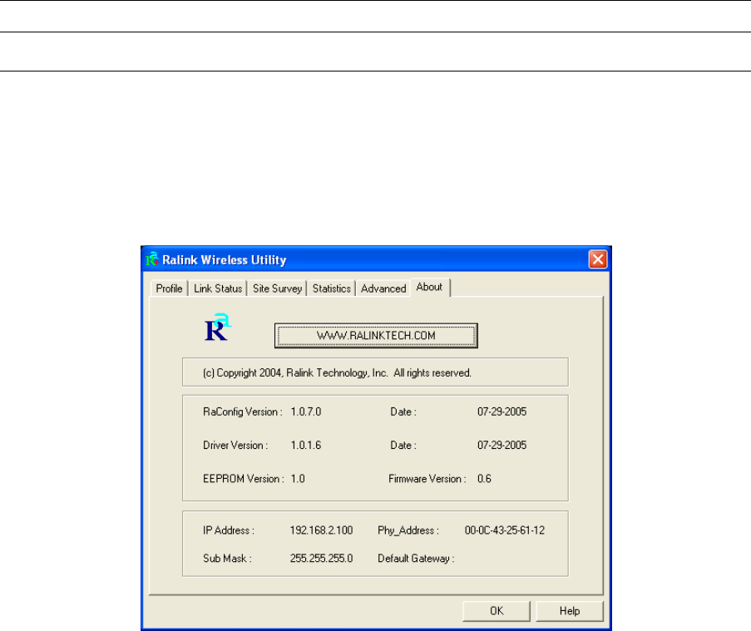Screen dimensions: 751x631
Task: Close the Ralink Wireless Utility window
Action: [598, 259]
